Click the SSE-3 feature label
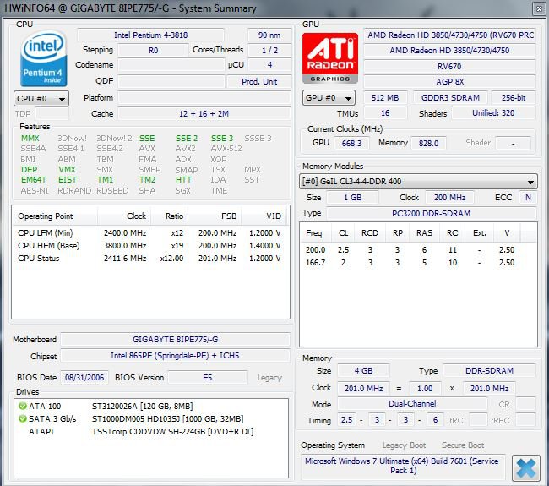549x486 pixels. point(222,139)
